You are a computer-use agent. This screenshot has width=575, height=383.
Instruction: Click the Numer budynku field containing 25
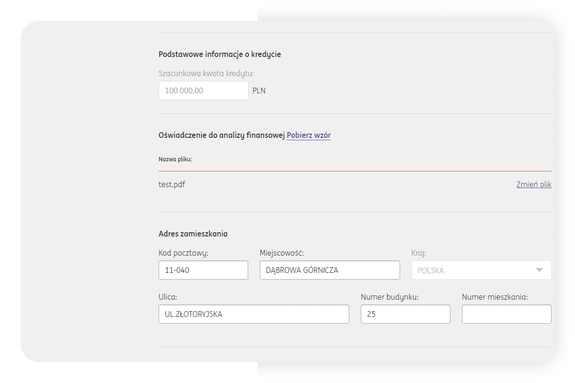tap(405, 314)
